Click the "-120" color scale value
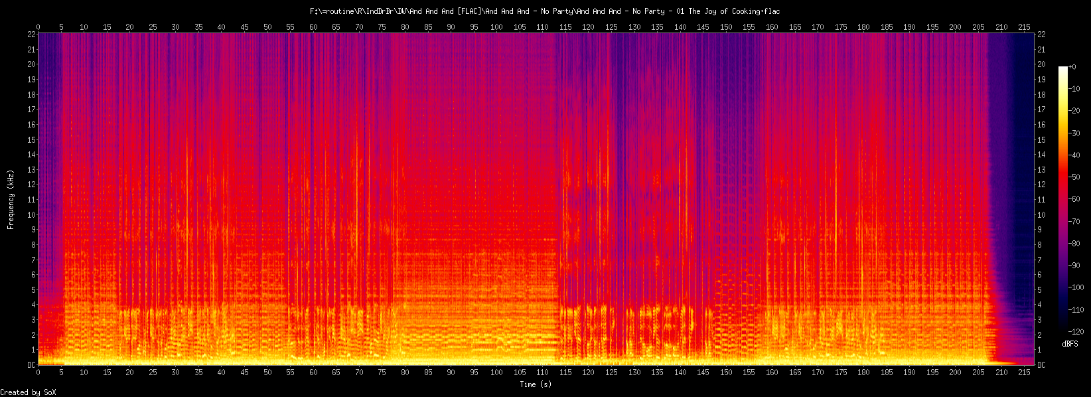The width and height of the screenshot is (1091, 397). point(1076,332)
